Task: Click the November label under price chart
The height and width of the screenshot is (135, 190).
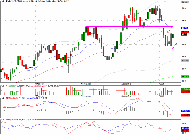Action: click(86, 84)
